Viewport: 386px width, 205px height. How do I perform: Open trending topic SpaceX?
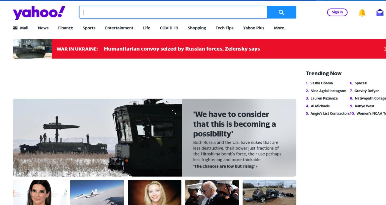pos(361,83)
